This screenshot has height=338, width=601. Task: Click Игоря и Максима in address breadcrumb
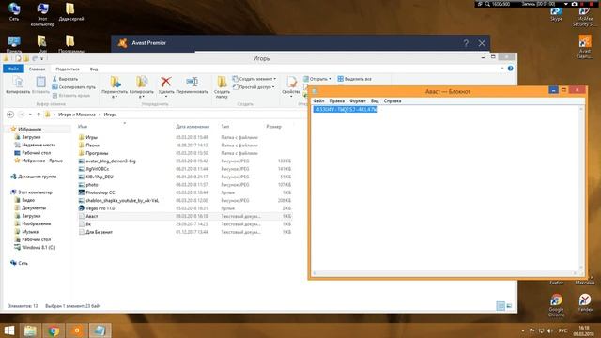click(77, 115)
